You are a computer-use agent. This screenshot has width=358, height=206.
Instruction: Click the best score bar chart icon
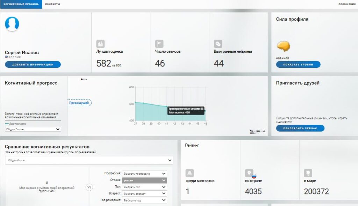click(x=100, y=44)
